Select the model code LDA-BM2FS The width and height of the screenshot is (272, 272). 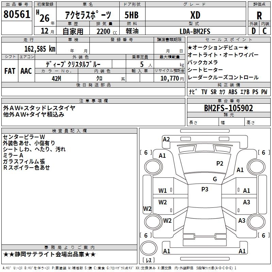pos(195,31)
